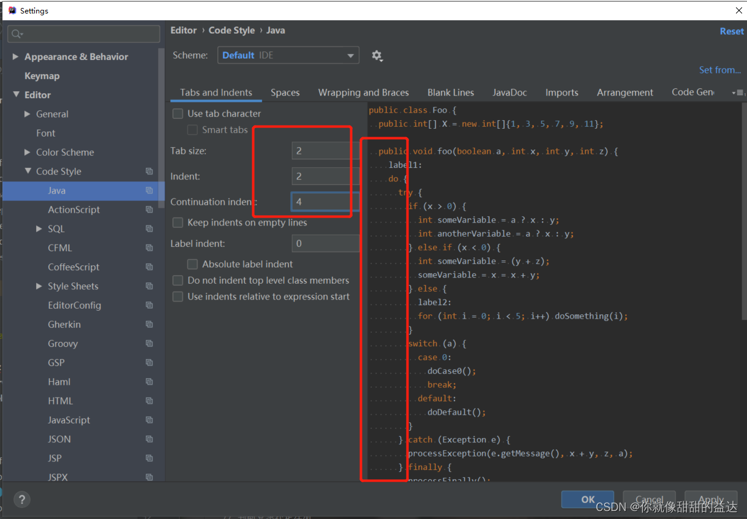Click the search magnifier icon in settings
The height and width of the screenshot is (519, 747).
point(16,34)
